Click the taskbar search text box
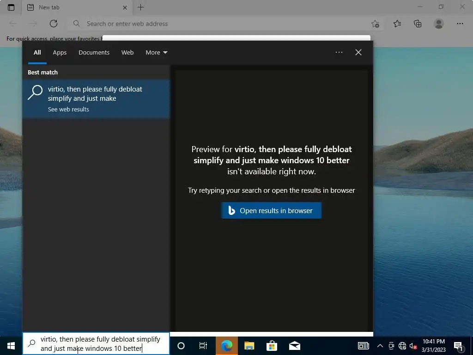 (96, 343)
